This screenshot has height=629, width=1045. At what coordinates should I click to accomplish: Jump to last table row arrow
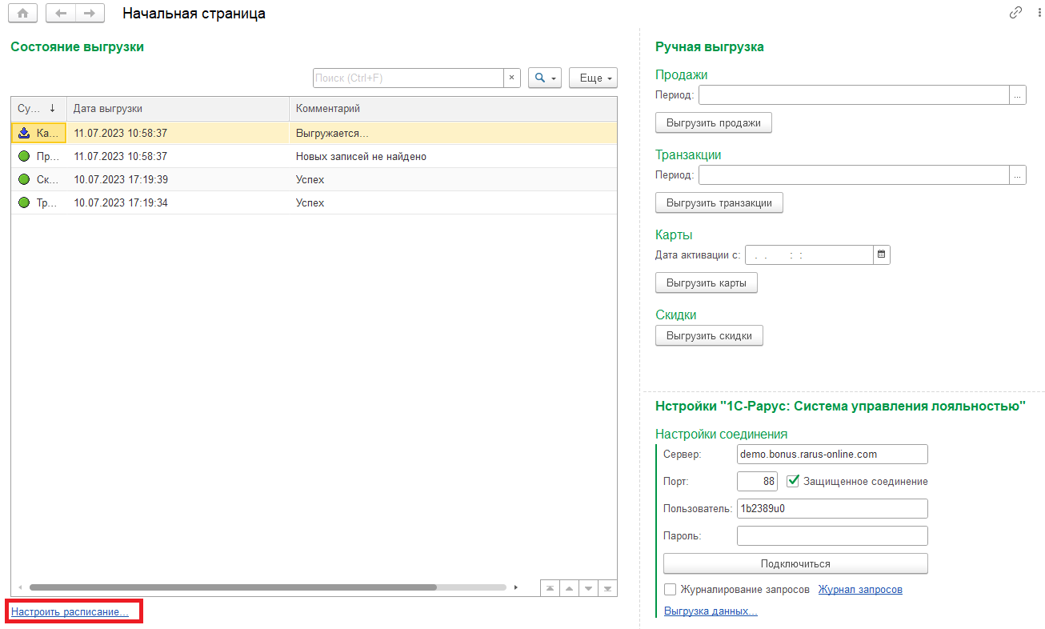point(608,588)
